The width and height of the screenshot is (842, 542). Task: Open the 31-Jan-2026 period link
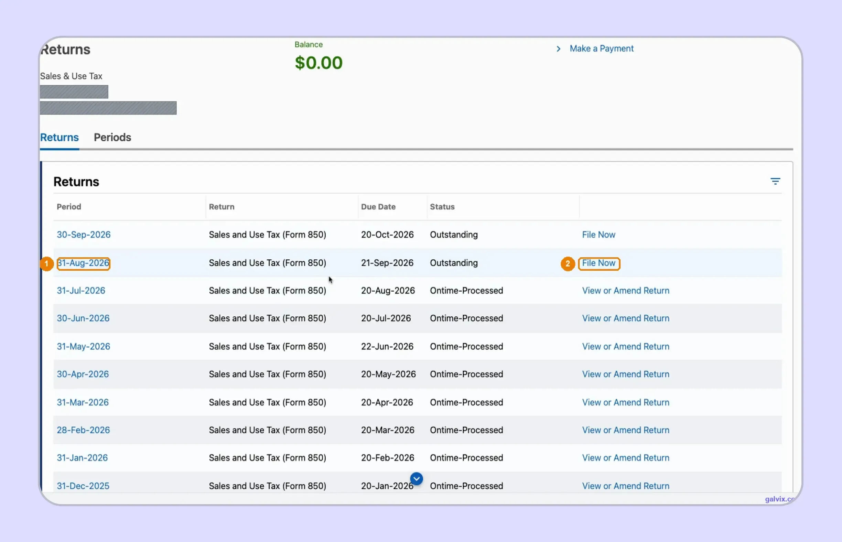click(82, 458)
